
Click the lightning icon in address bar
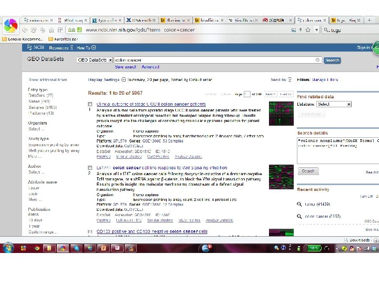tap(301, 30)
